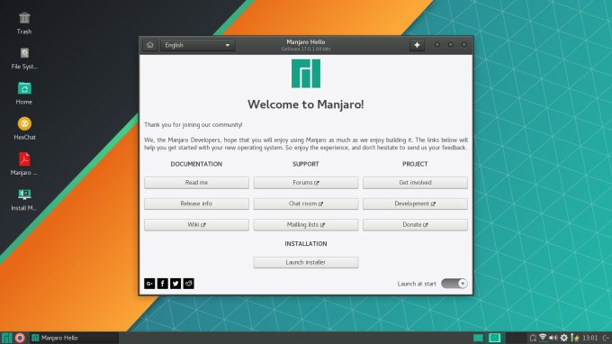612x344 pixels.
Task: Open the Google Plus social icon
Action: (x=149, y=284)
